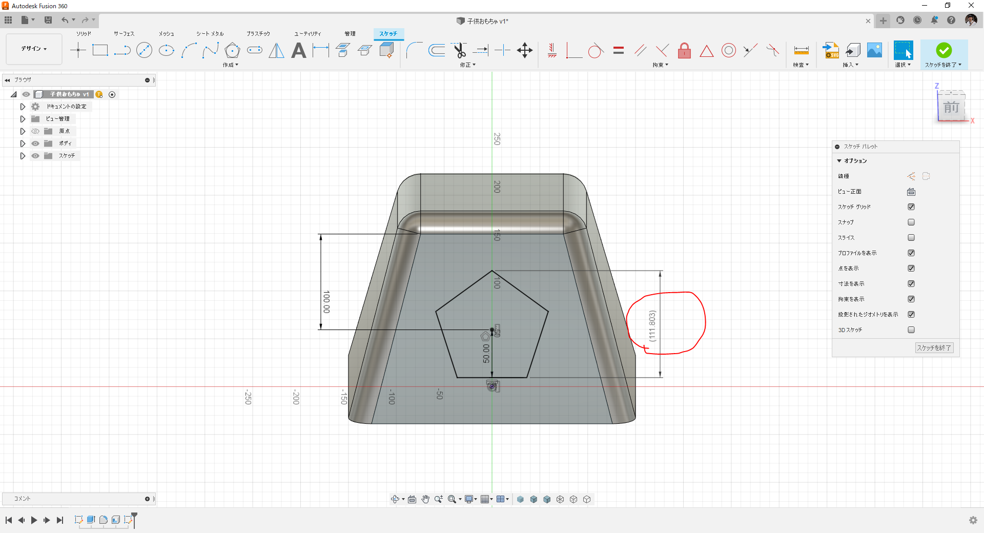Choose the Polygon sketch tool

tap(232, 50)
